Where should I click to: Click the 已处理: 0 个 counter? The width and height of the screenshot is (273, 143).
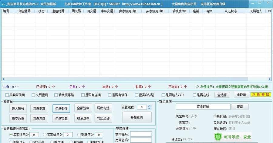point(45,87)
